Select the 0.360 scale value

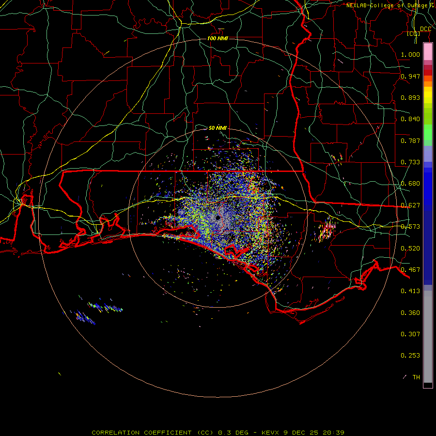[x=410, y=313]
